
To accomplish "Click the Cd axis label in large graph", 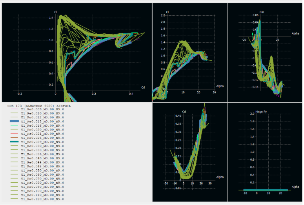I will (143, 87).
